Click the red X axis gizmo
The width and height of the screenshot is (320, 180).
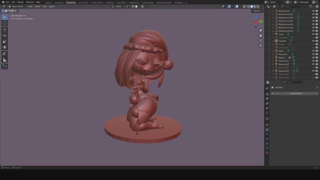click(256, 21)
